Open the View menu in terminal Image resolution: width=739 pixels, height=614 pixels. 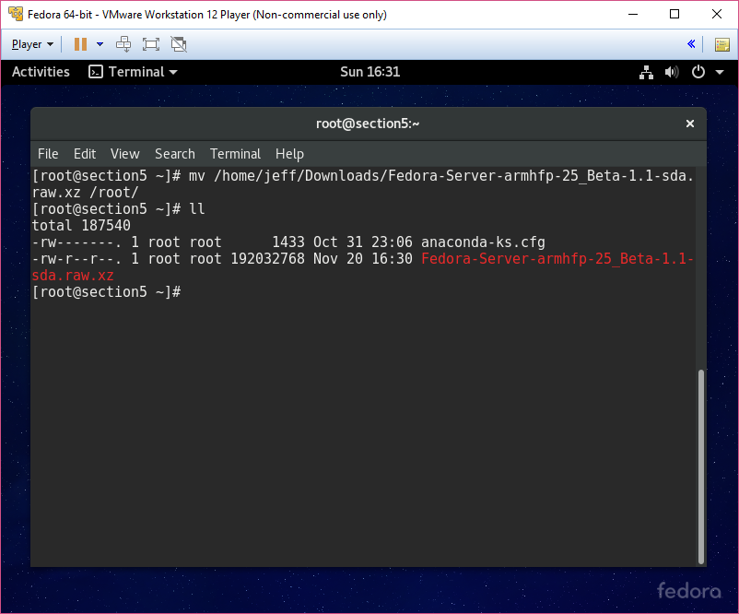click(x=125, y=154)
